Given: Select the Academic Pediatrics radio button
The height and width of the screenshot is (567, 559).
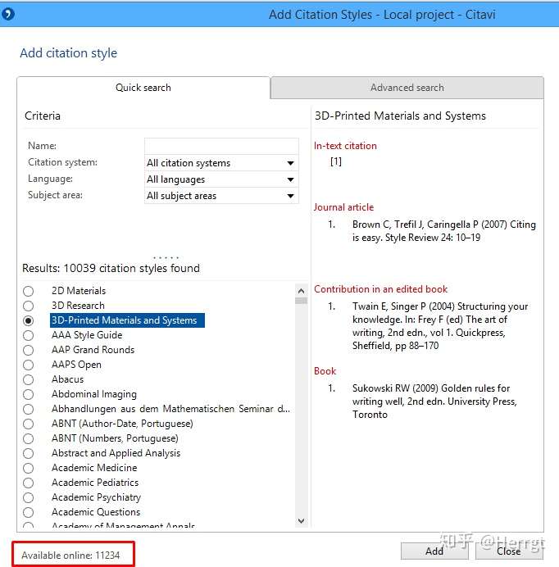Looking at the screenshot, I should [x=28, y=483].
